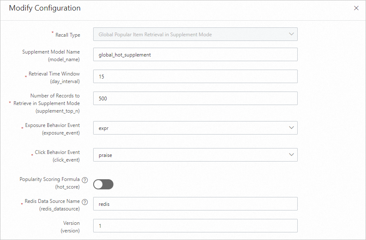Select the Redis Data Source Name input
This screenshot has height=240, width=366.
tap(195, 204)
